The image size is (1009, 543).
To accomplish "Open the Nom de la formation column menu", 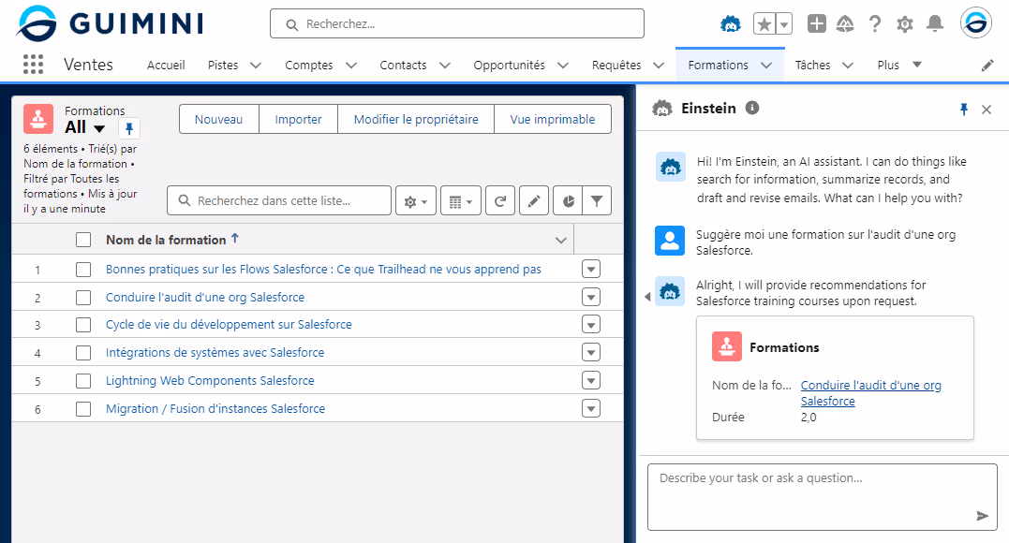I will click(x=561, y=240).
